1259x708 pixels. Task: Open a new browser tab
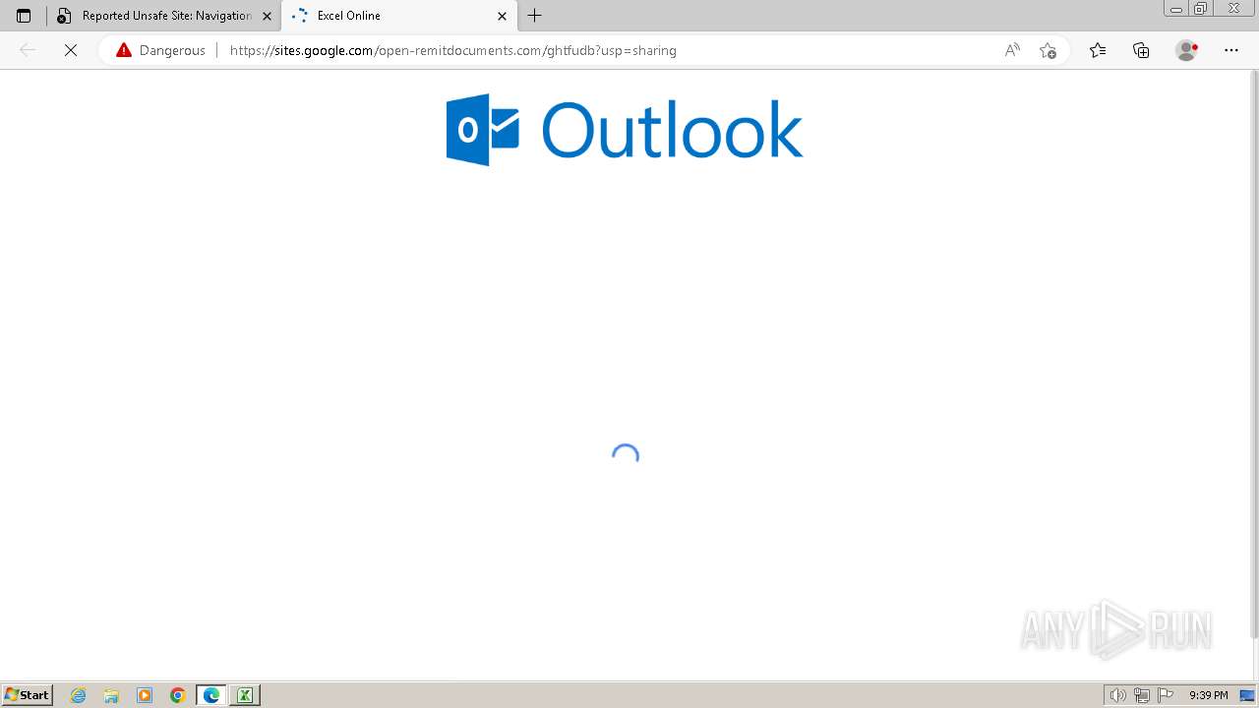(534, 16)
